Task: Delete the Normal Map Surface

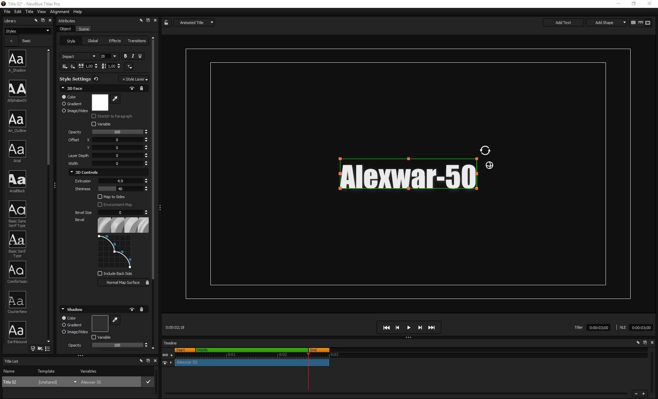Action: 147,282
